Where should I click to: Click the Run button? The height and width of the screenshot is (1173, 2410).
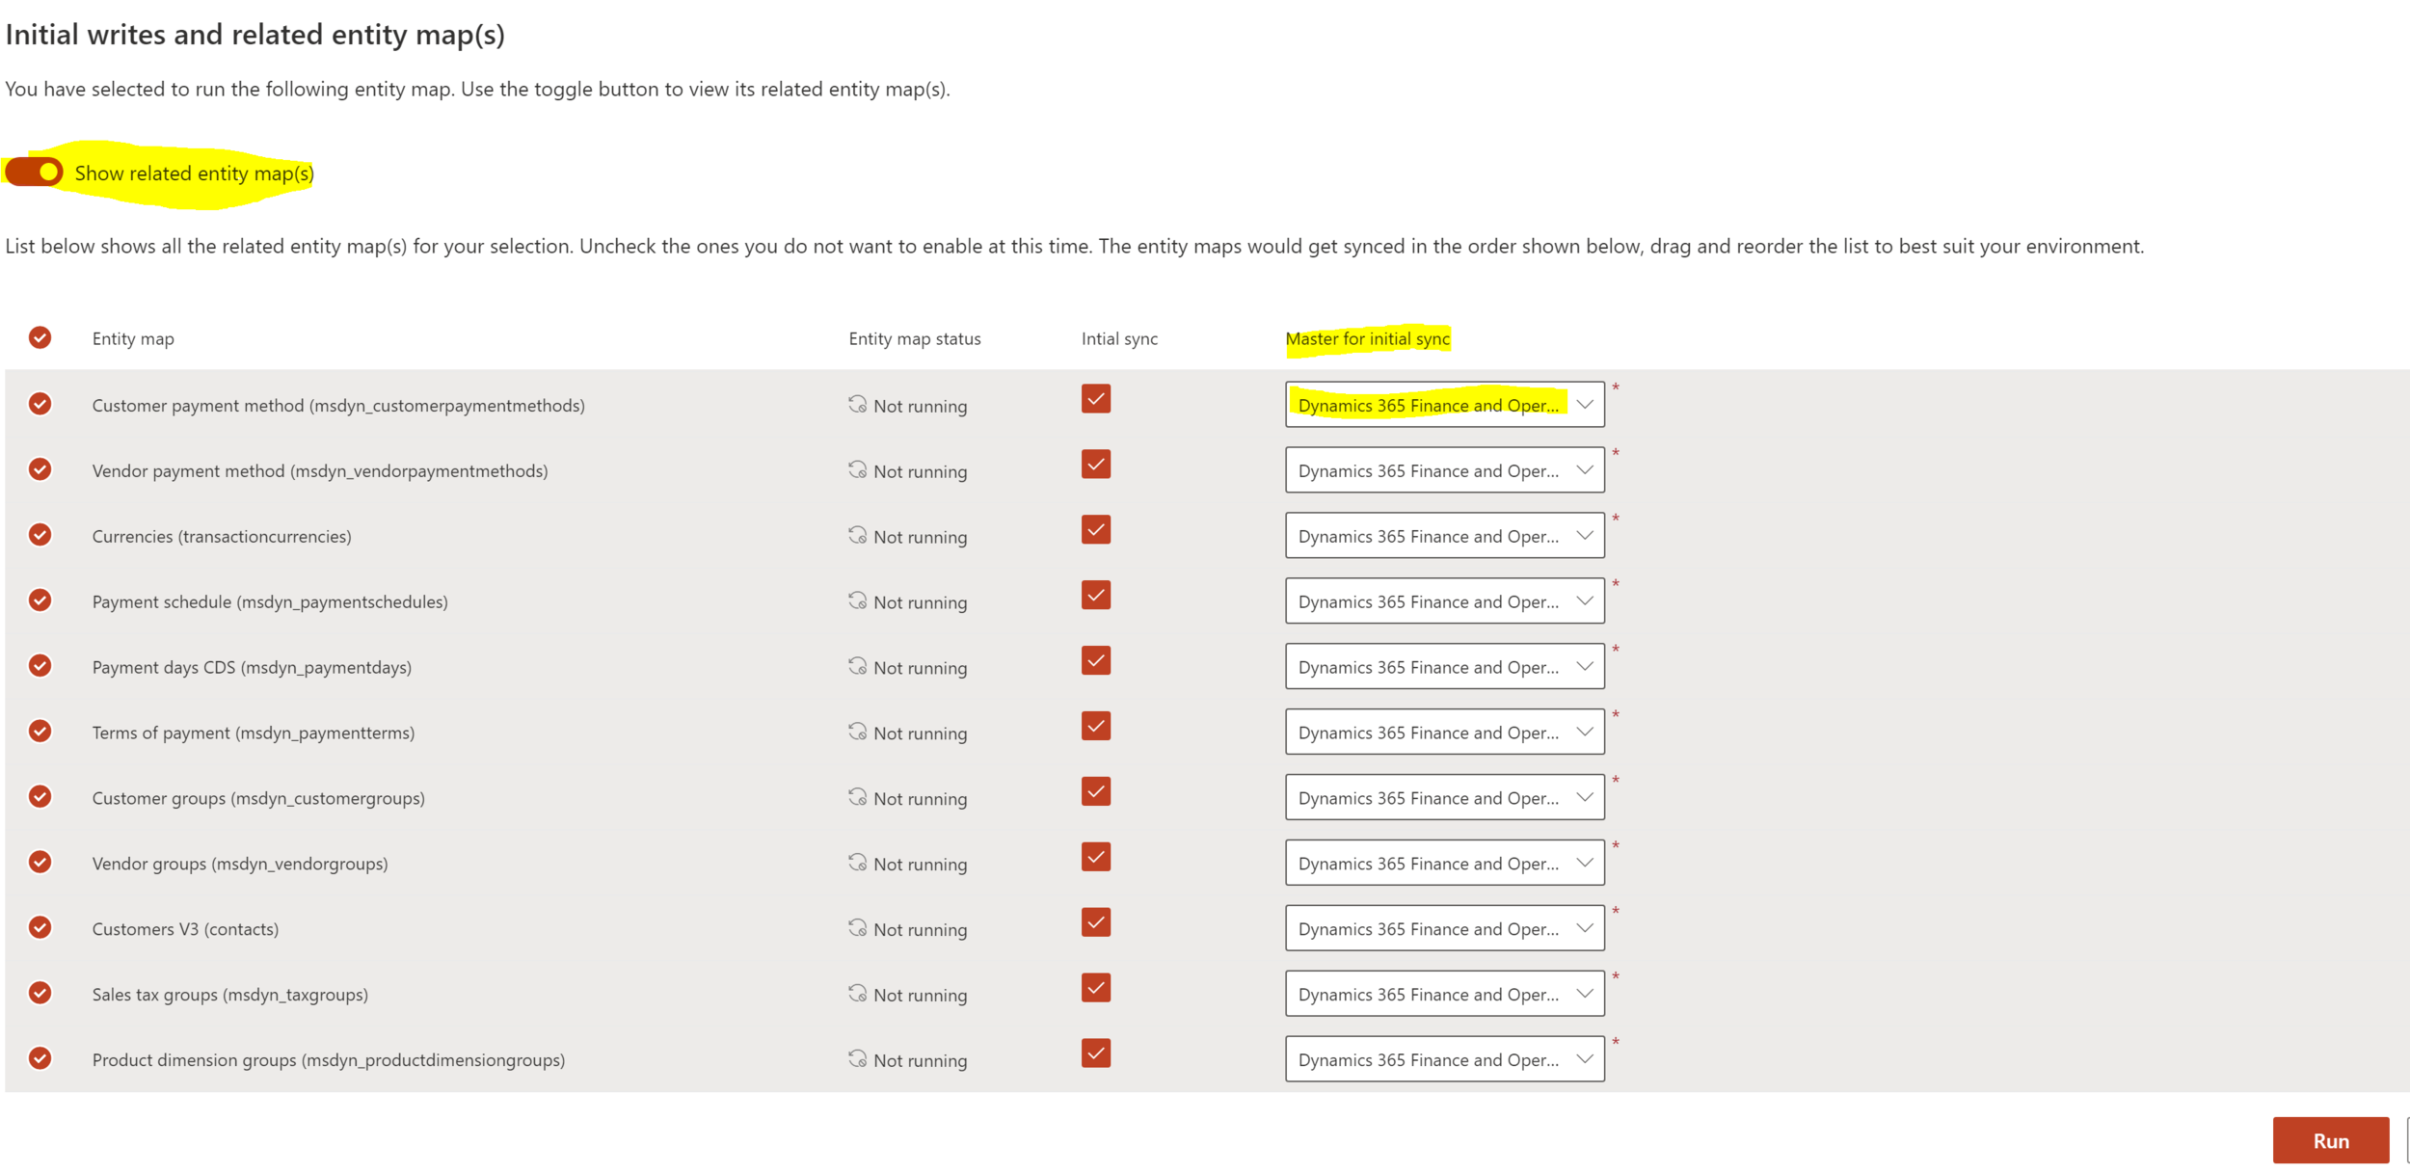coord(2330,1141)
